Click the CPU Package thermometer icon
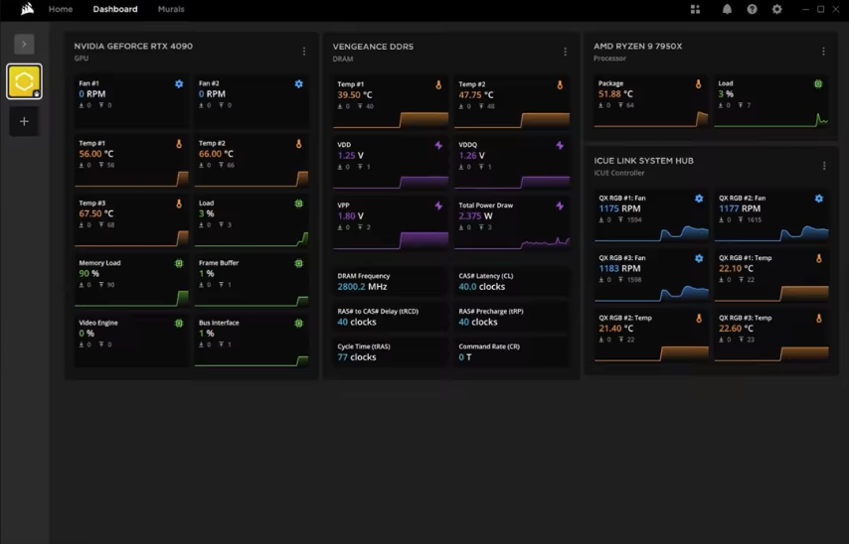The height and width of the screenshot is (544, 849). [x=699, y=84]
